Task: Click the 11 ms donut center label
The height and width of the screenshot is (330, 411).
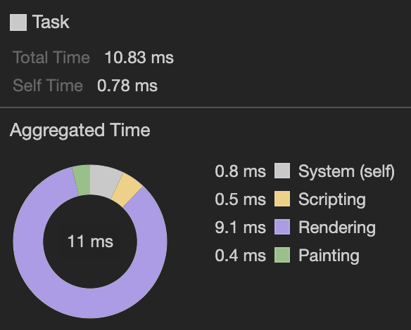Action: (x=90, y=242)
